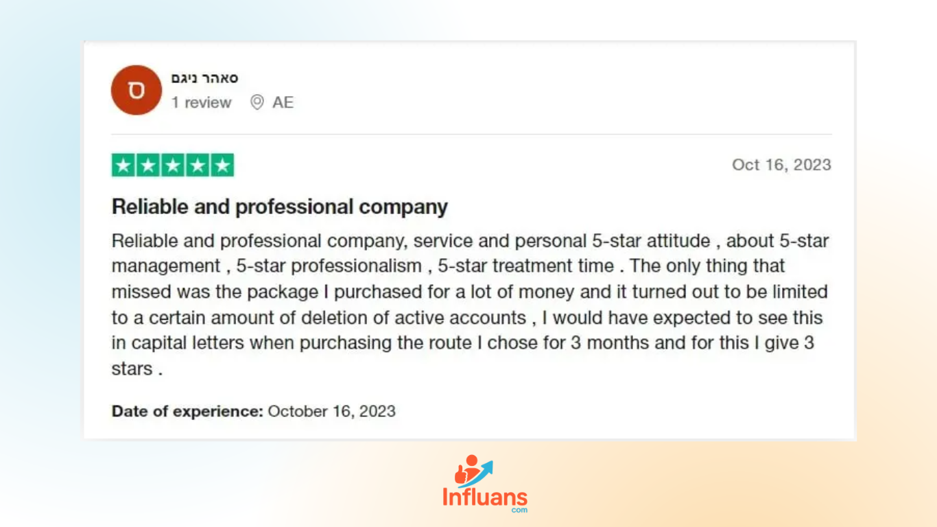This screenshot has width=937, height=527.
Task: Click the 'Date of experience:' label
Action: [x=187, y=411]
